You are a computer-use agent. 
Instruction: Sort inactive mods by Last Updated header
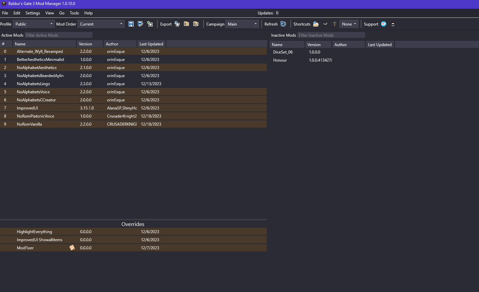click(x=380, y=45)
